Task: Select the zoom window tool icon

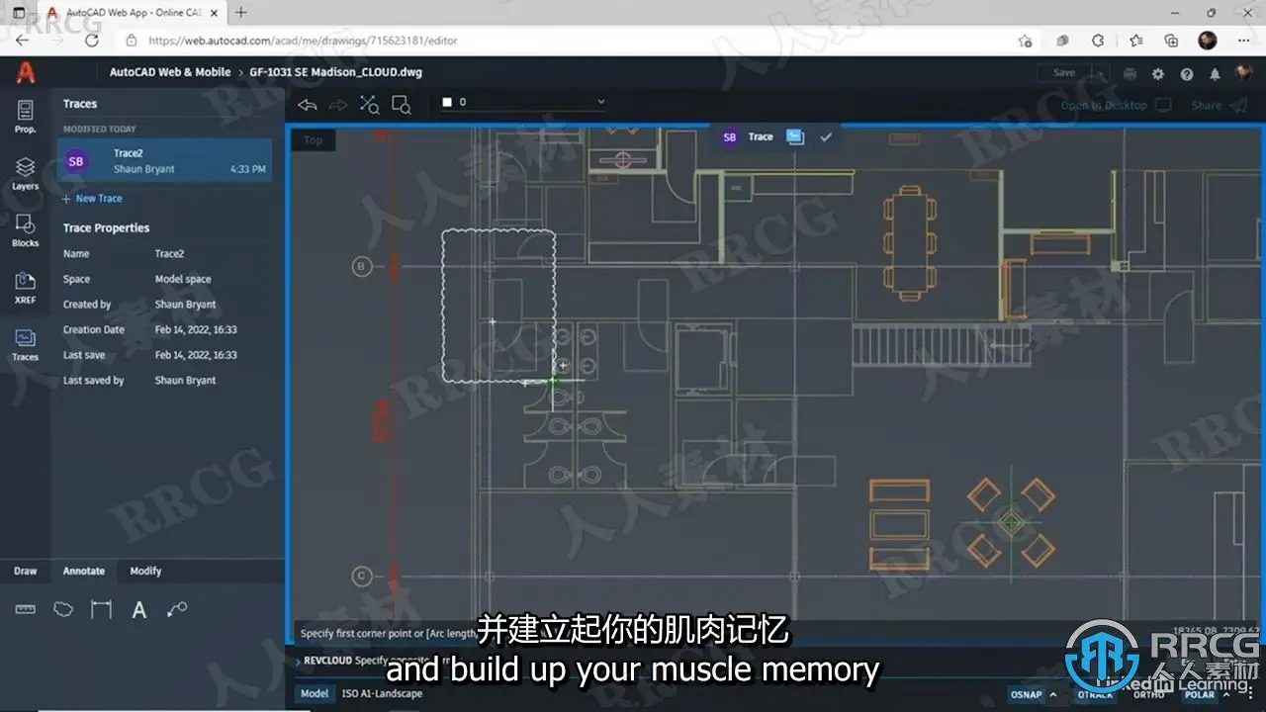Action: 401,104
